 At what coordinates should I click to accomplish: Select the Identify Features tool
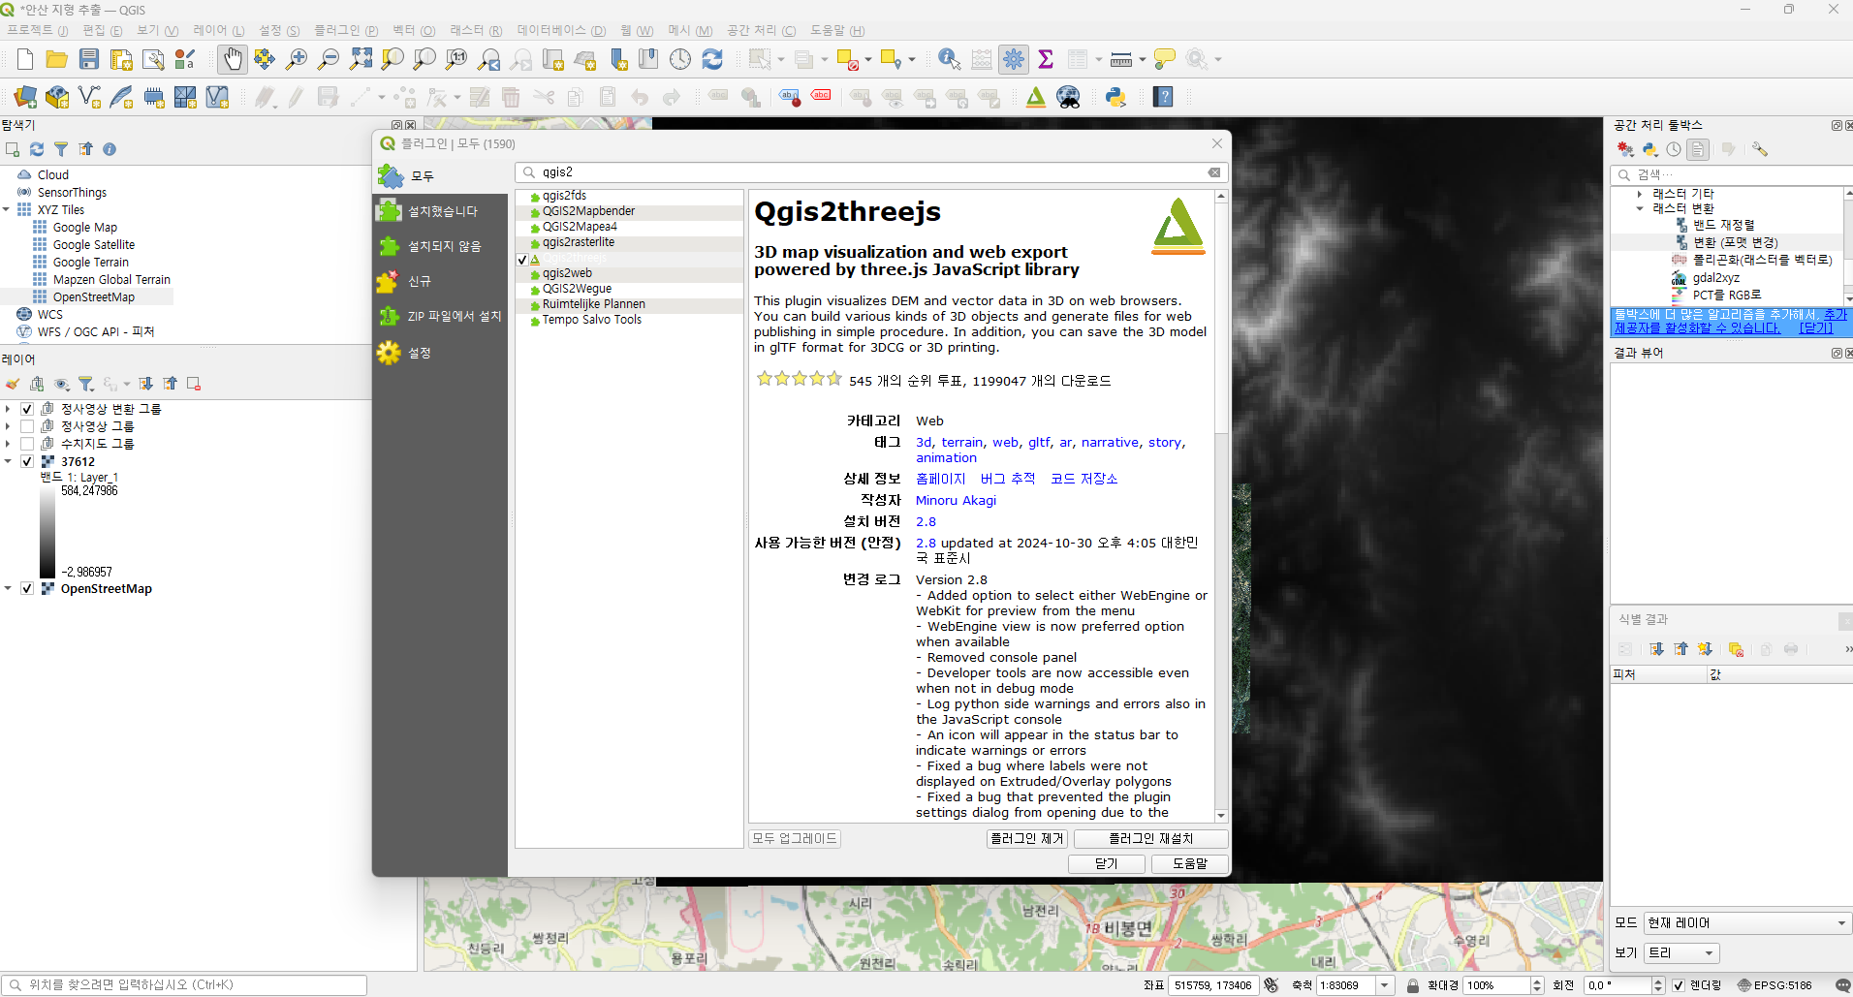950,60
